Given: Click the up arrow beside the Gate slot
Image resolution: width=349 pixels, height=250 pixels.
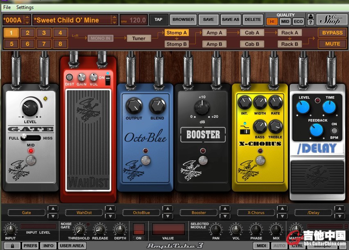Looking at the screenshot, I should coord(53,209).
